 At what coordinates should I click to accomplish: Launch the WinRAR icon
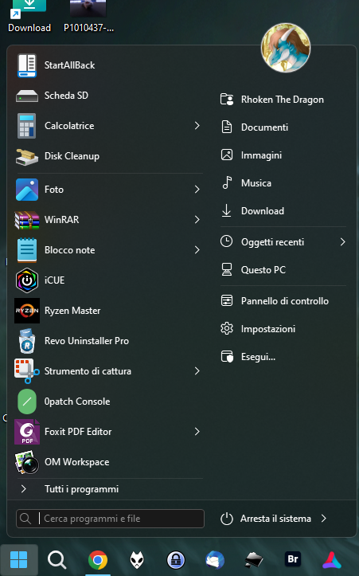tap(27, 220)
